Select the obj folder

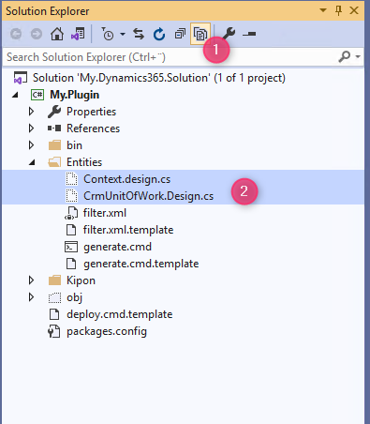pyautogui.click(x=74, y=297)
